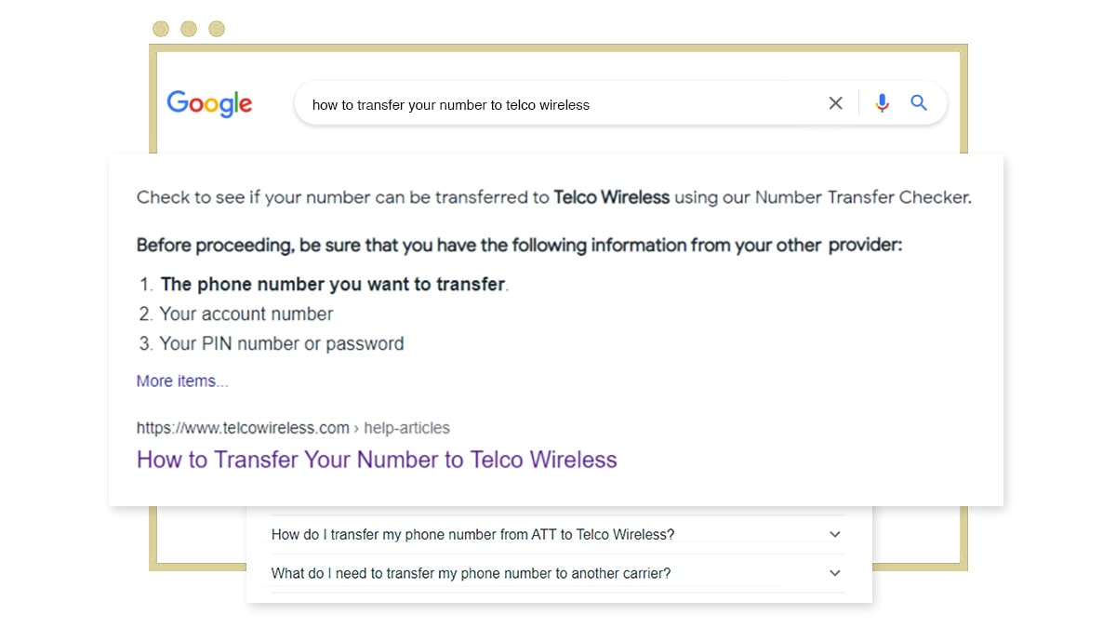Click the first circle dot above the window
This screenshot has height=628, width=1116.
[161, 29]
